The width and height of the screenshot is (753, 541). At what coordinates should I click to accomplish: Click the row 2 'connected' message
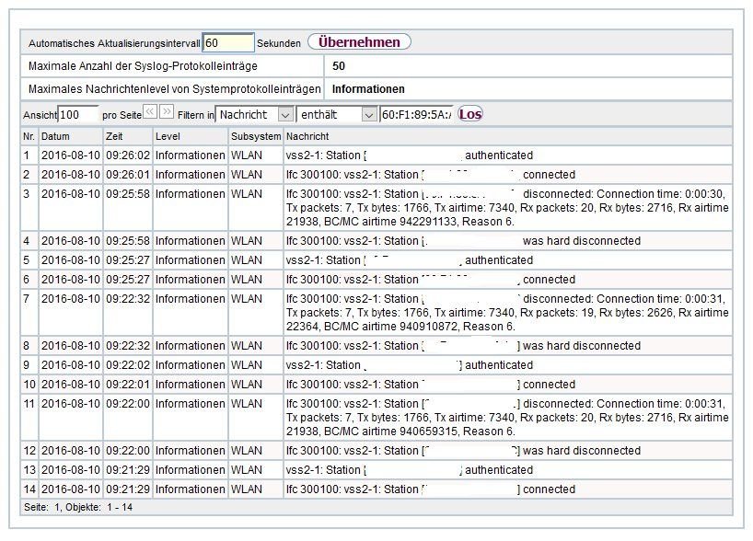tap(508, 175)
